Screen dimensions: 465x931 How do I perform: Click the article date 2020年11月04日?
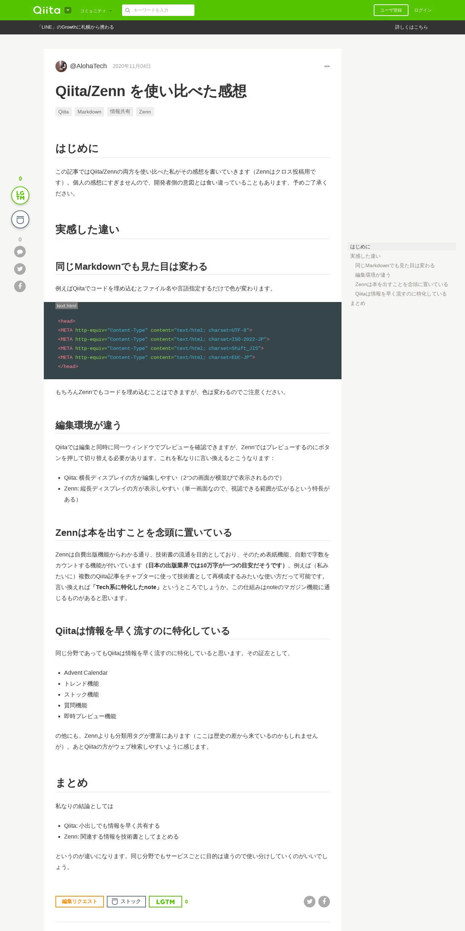click(x=132, y=66)
